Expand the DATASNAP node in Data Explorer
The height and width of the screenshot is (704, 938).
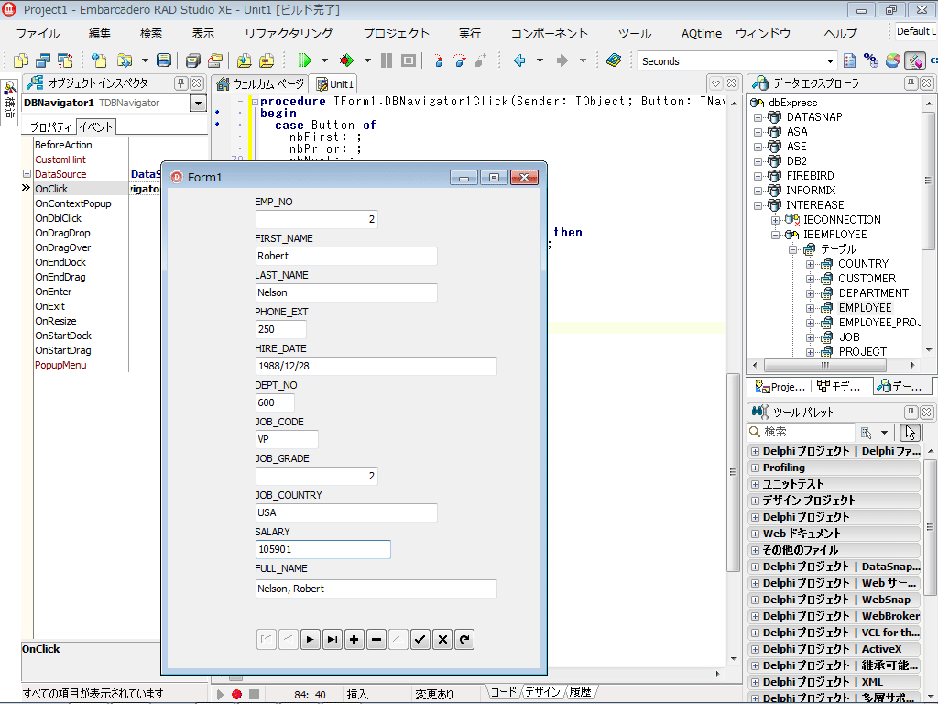point(758,117)
